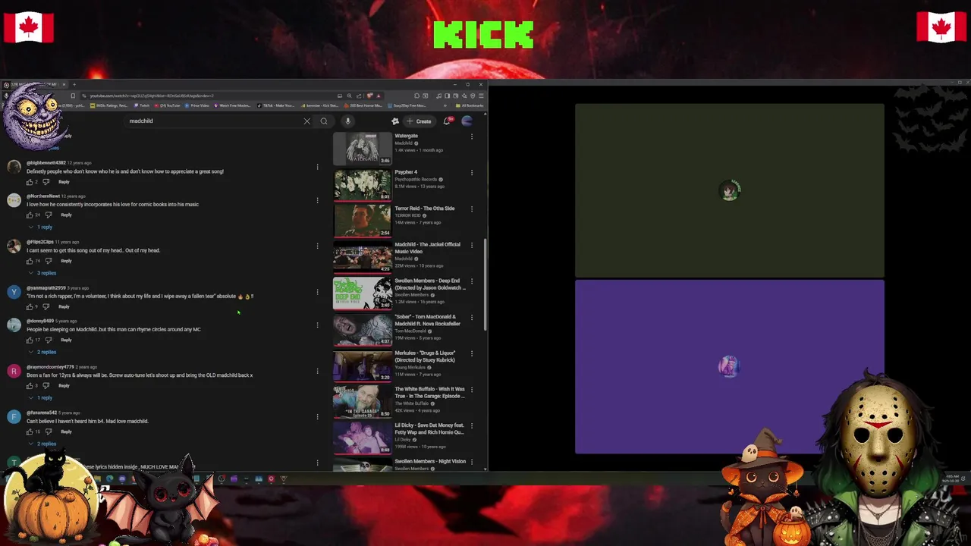Click the Watergate video thumbnail
The width and height of the screenshot is (971, 546).
tap(363, 149)
